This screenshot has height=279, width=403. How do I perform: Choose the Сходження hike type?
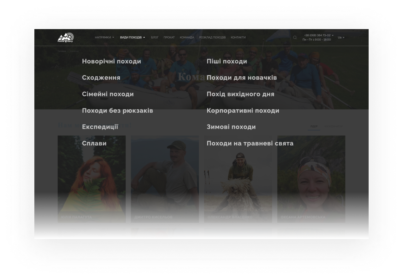pos(101,78)
